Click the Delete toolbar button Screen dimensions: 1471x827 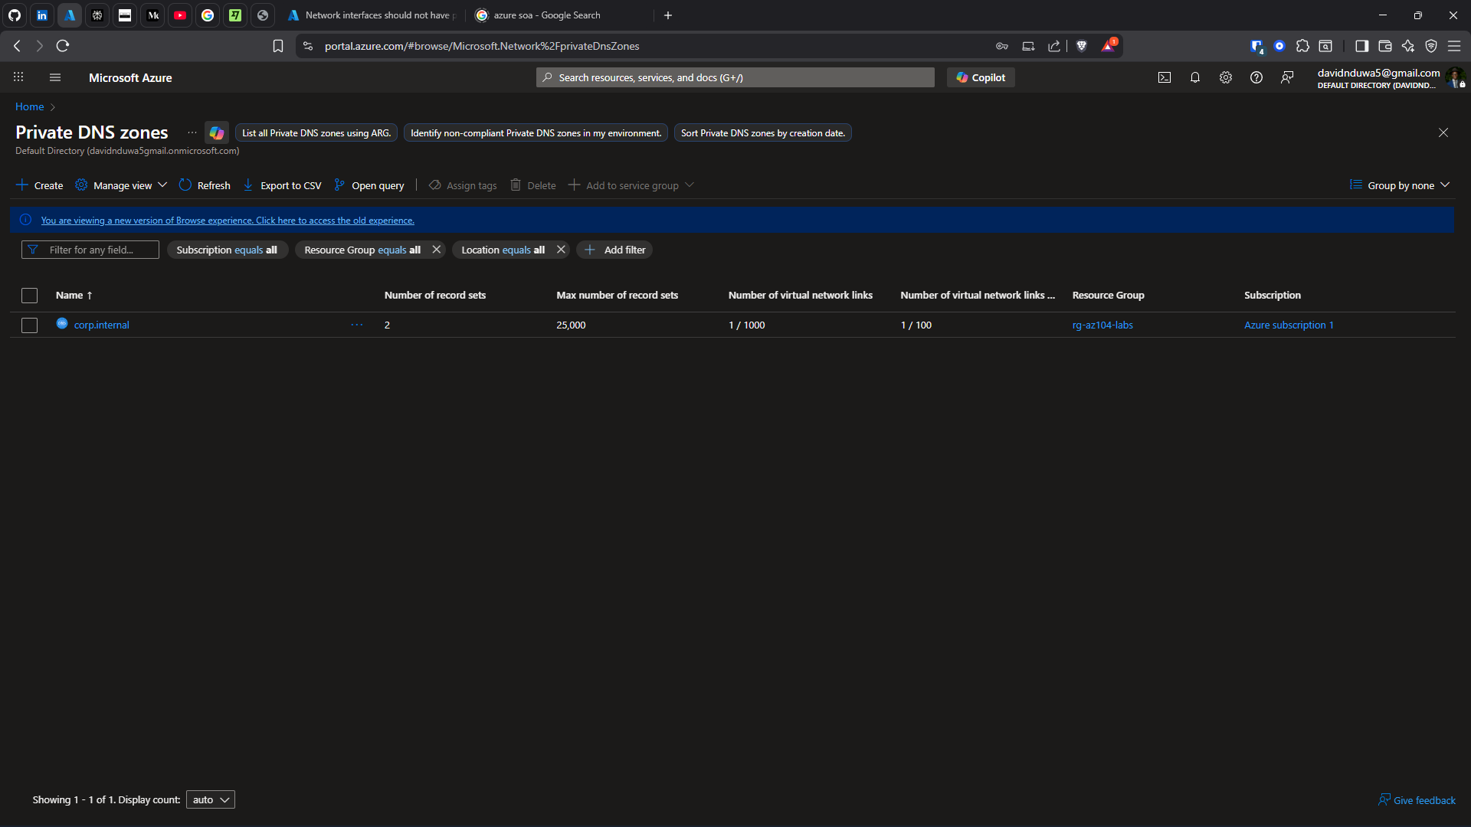coord(533,185)
